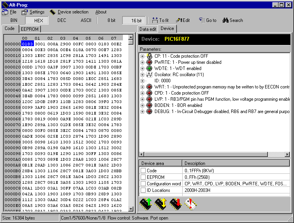Select hex cell 0183 at address 000000
Viewport: 294px width, 223px height.
pyautogui.click(x=28, y=44)
